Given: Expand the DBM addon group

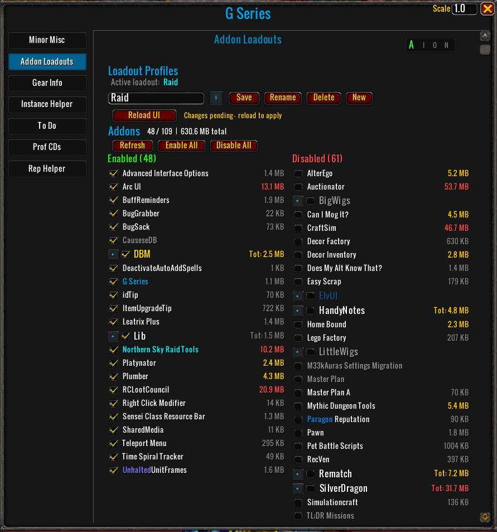Looking at the screenshot, I should point(113,254).
